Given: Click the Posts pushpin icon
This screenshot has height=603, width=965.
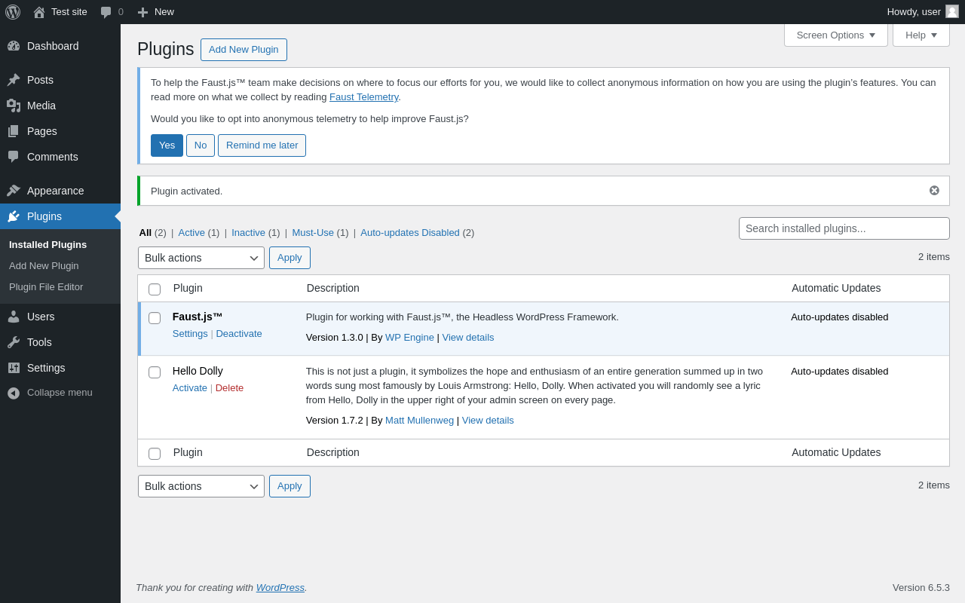Looking at the screenshot, I should click(x=14, y=80).
